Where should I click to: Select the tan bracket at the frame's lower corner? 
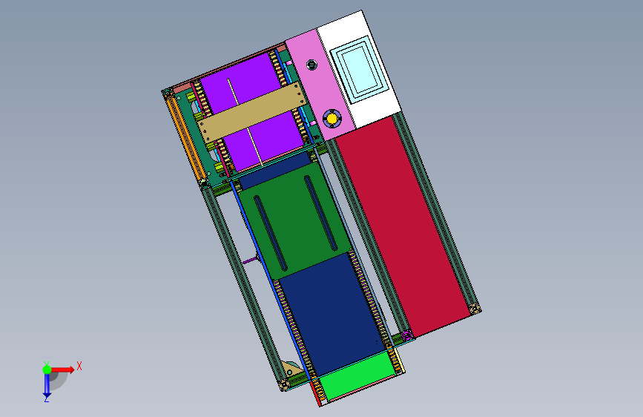(293, 369)
